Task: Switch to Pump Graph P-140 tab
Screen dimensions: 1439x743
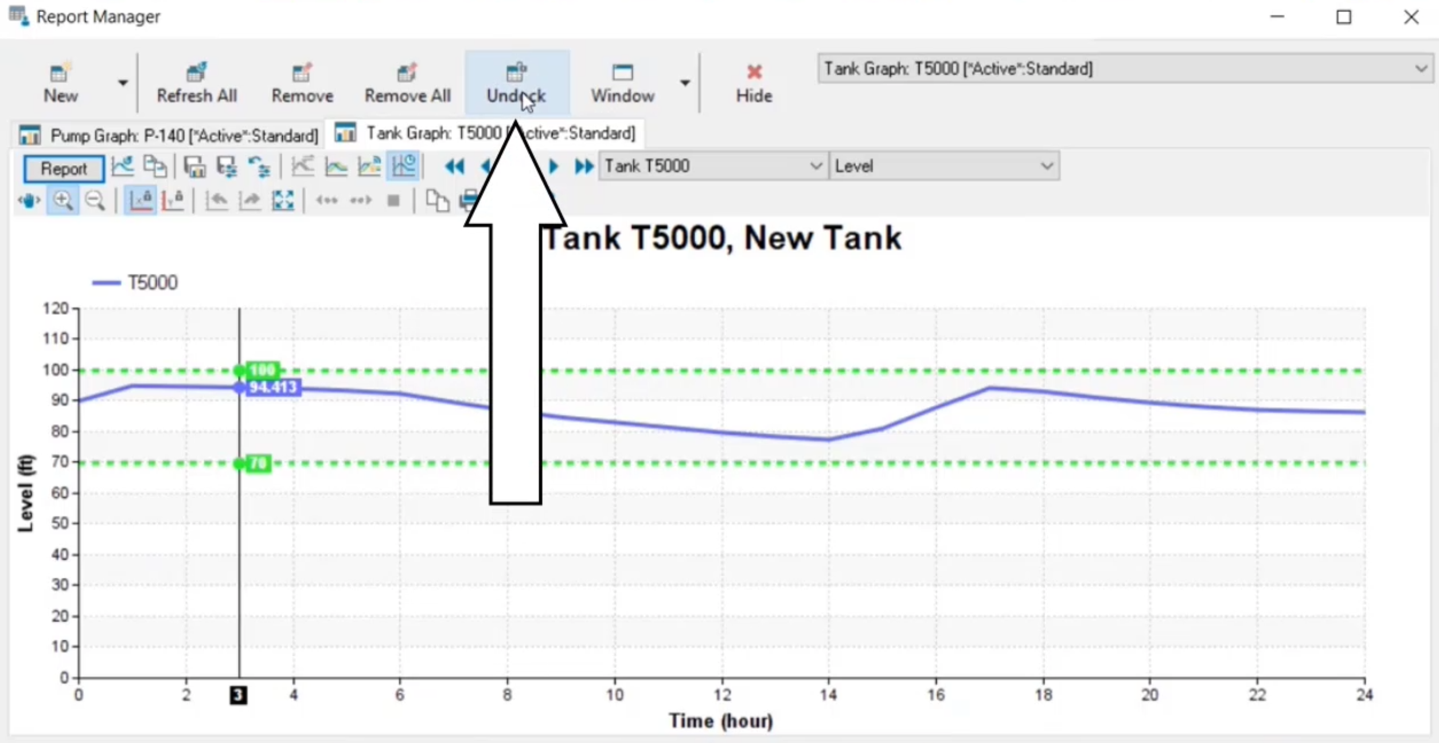Action: pyautogui.click(x=164, y=134)
